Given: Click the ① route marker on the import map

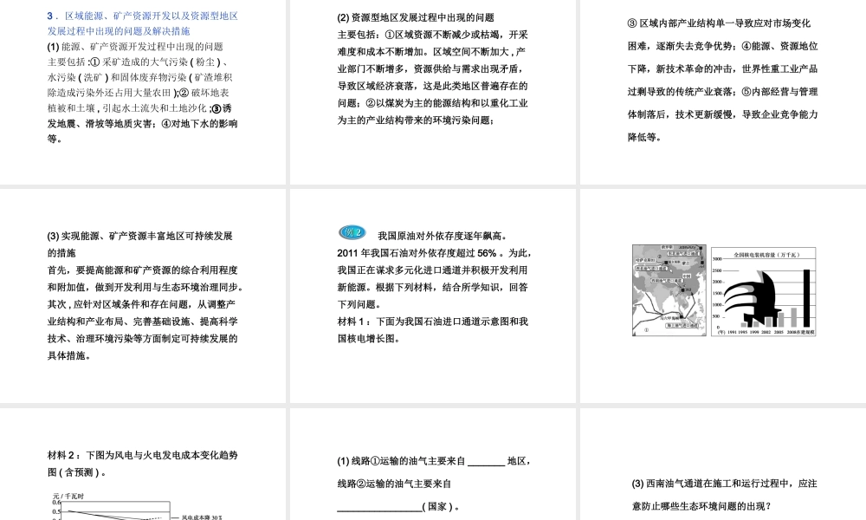Looking at the screenshot, I should point(646,329).
